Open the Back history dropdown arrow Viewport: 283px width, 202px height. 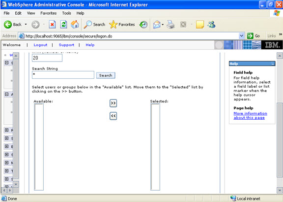pyautogui.click(x=26, y=24)
